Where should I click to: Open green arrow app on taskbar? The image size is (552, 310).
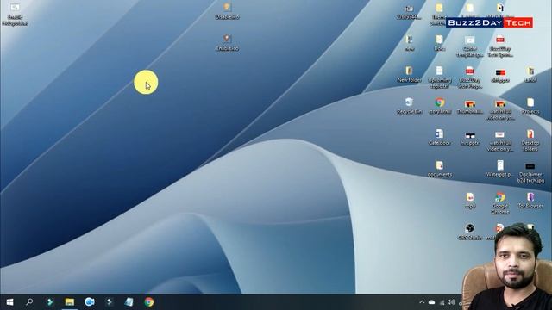50,302
